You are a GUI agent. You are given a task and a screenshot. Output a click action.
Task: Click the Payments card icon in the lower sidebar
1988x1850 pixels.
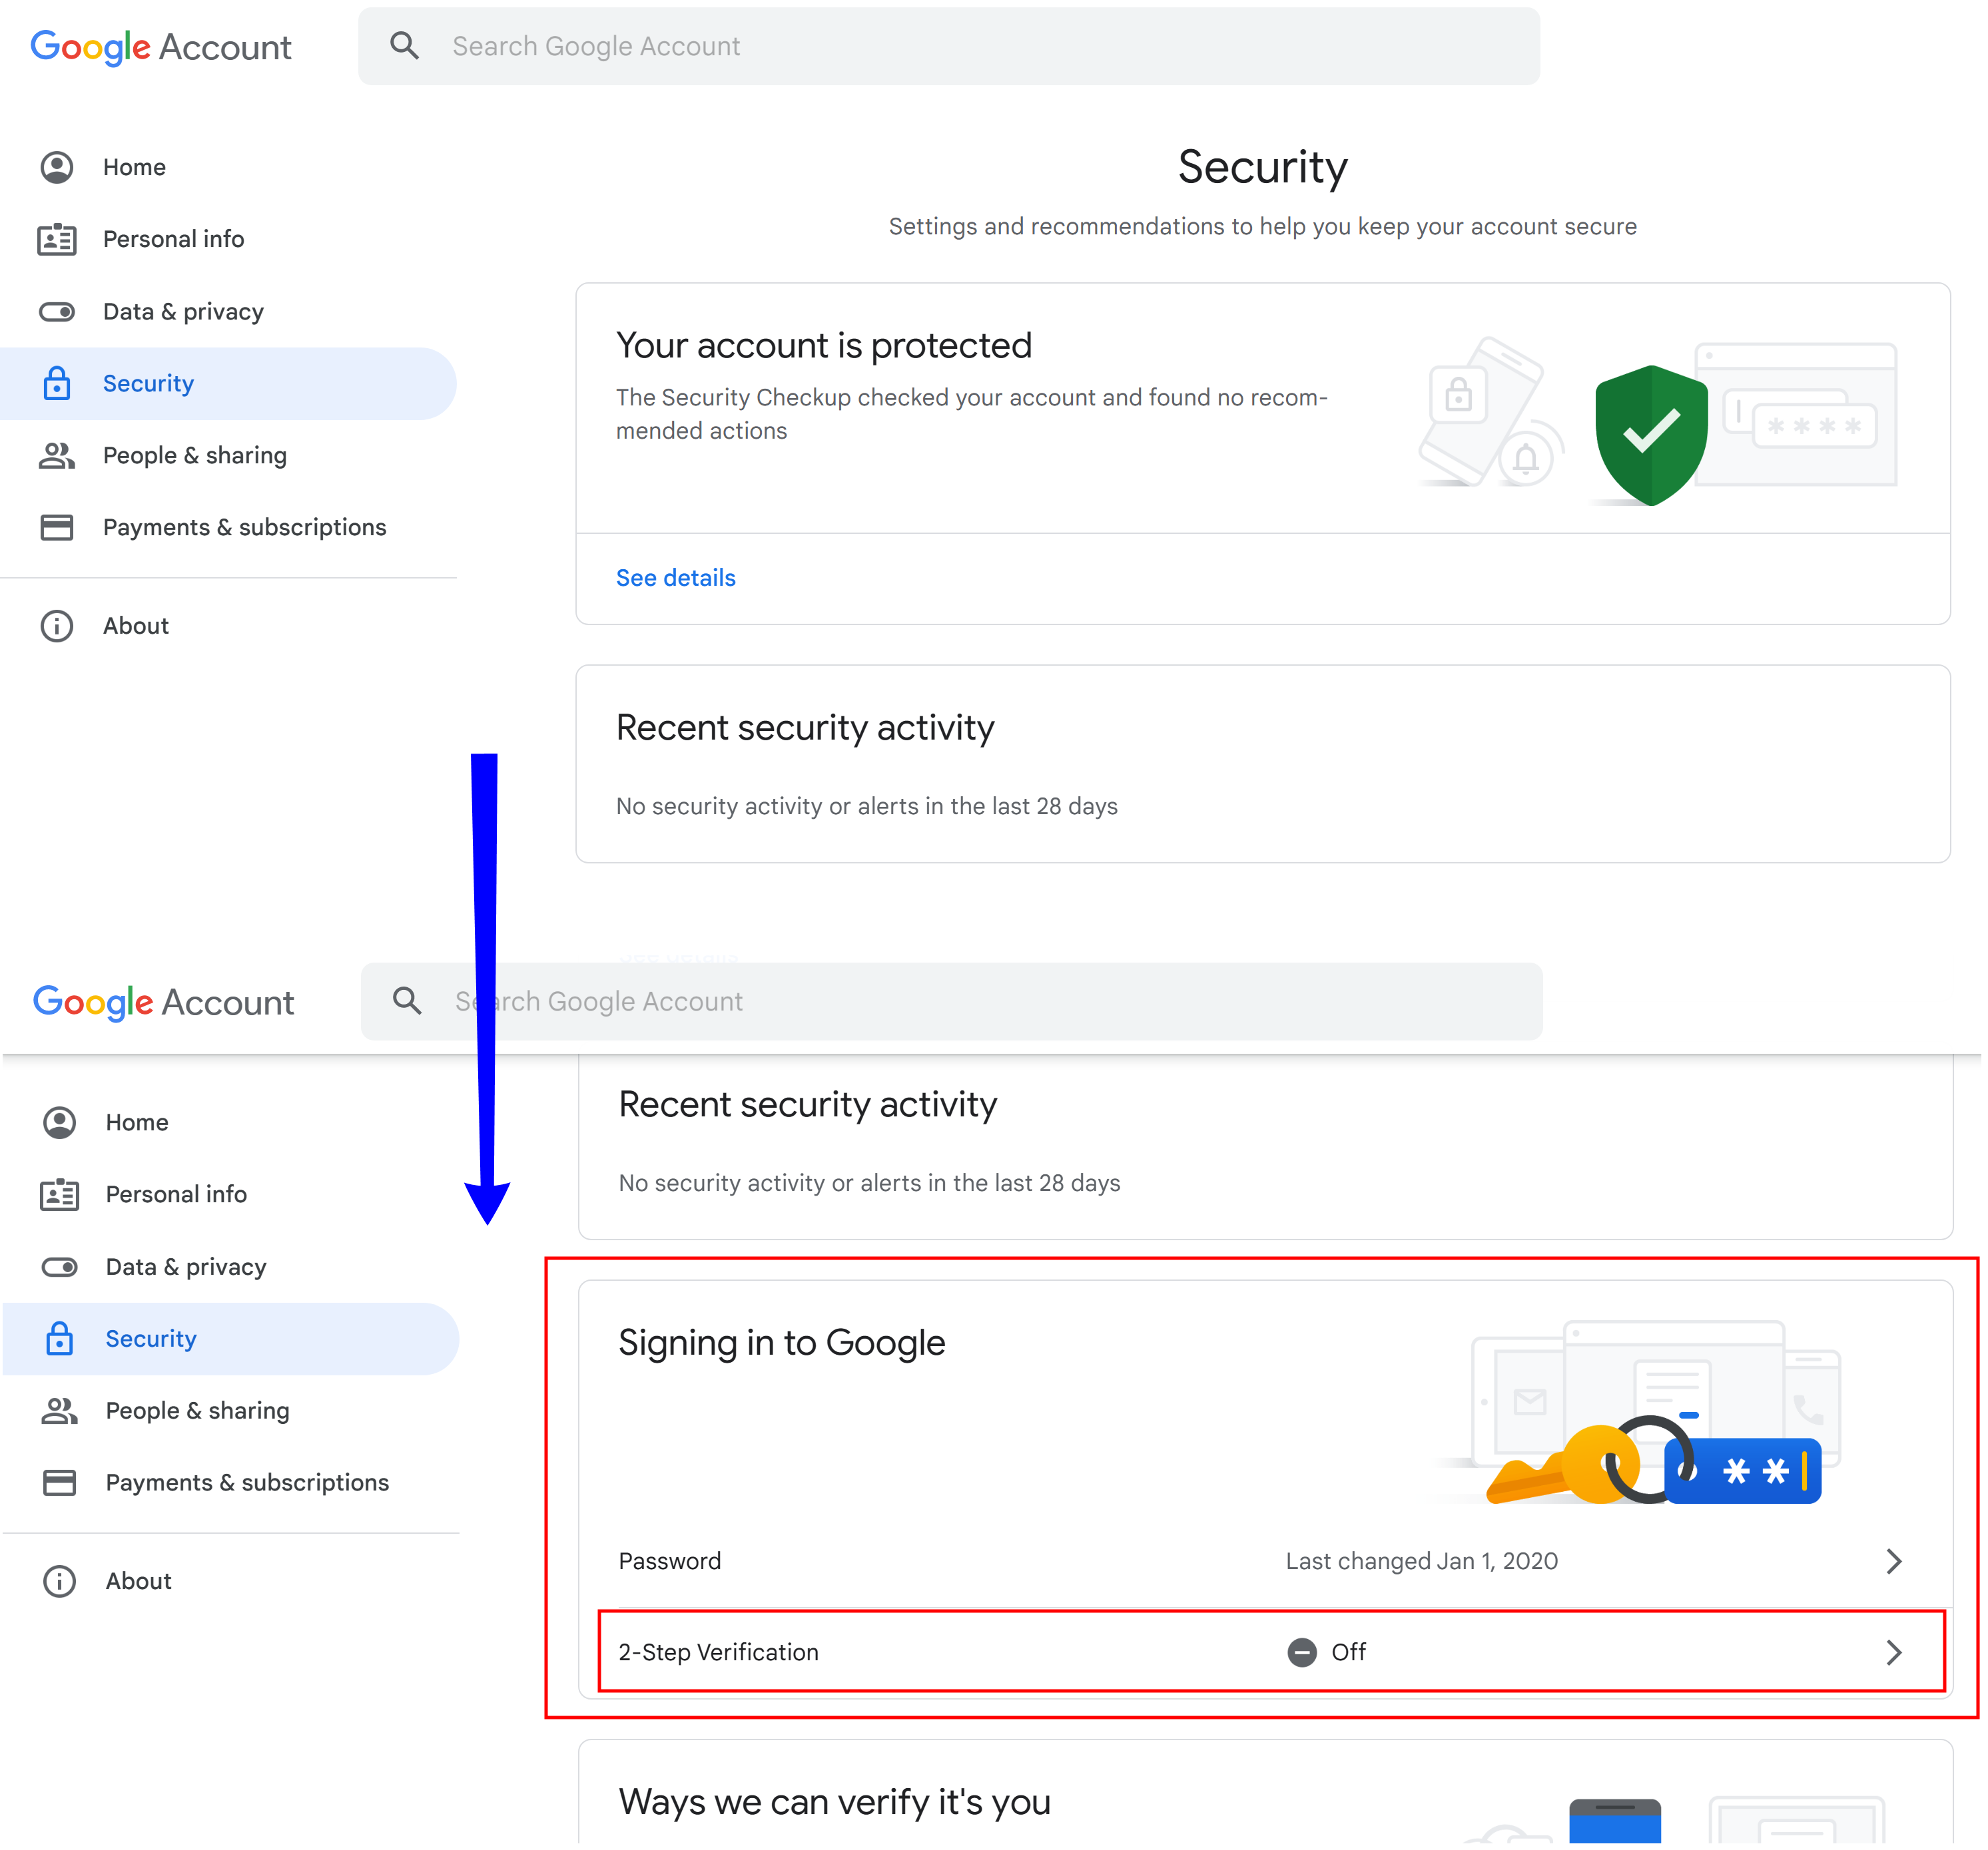[x=60, y=1483]
